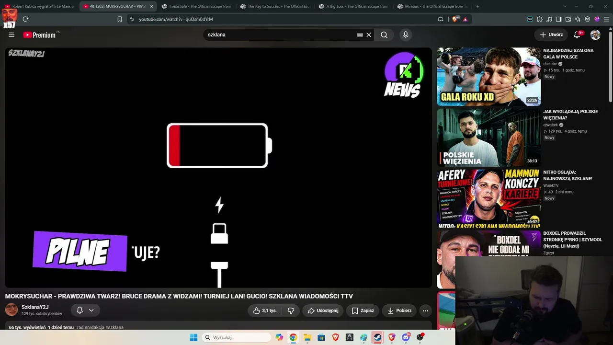Run search with the magnifying glass button
Screen dimensions: 613x345
click(x=384, y=34)
